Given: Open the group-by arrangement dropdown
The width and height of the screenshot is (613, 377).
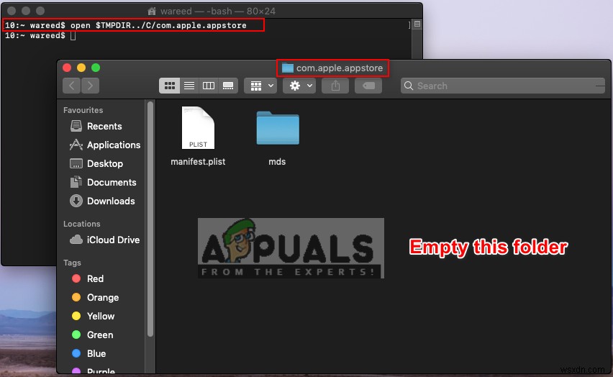Looking at the screenshot, I should (x=260, y=86).
